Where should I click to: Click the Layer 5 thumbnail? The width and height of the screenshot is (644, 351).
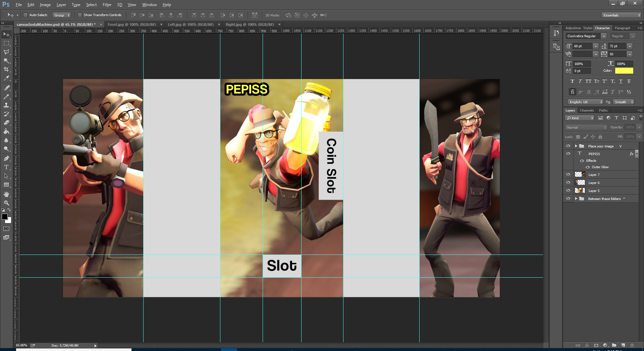click(580, 191)
